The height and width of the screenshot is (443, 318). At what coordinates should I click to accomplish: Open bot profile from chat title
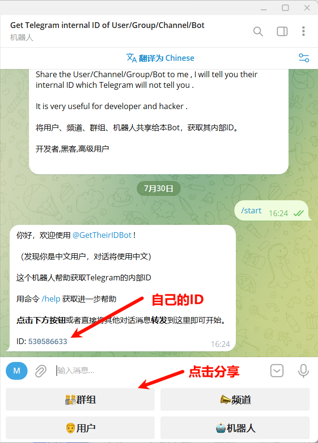(107, 25)
